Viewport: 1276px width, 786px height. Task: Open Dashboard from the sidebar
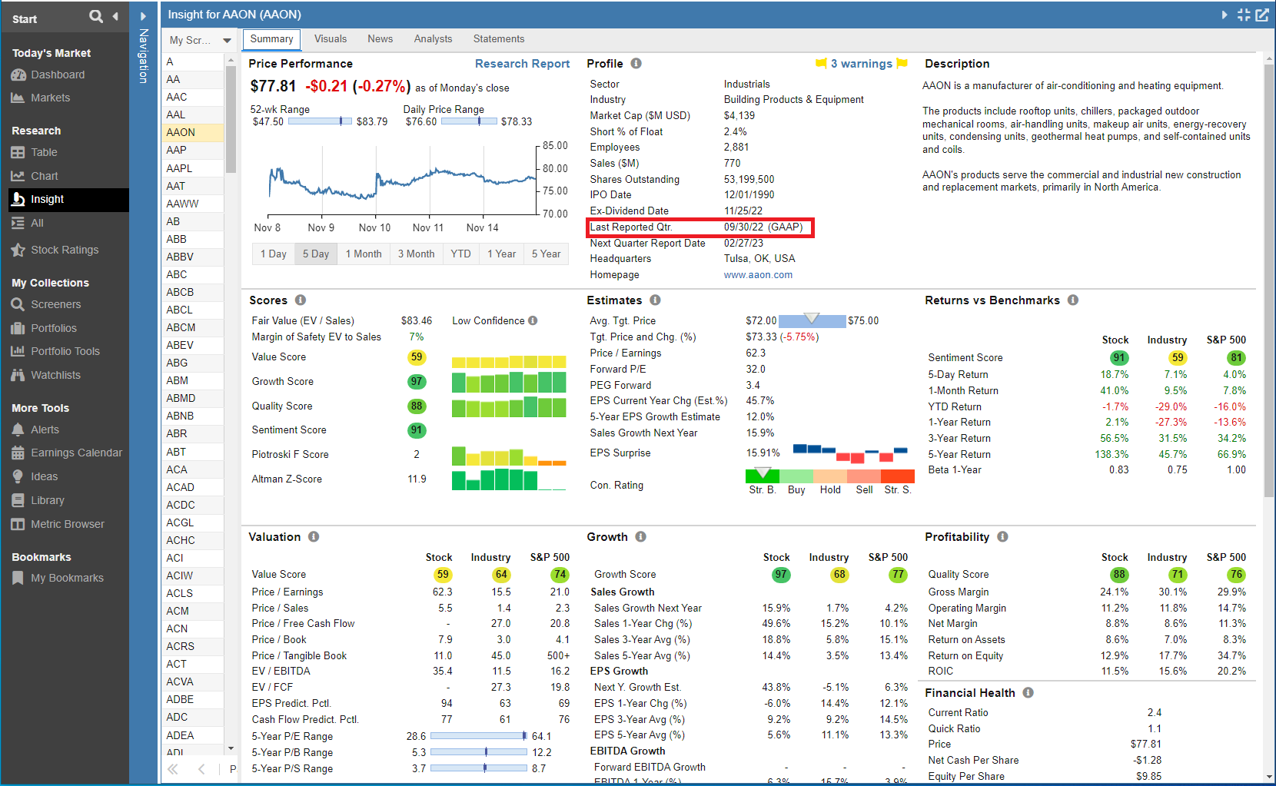tap(58, 75)
